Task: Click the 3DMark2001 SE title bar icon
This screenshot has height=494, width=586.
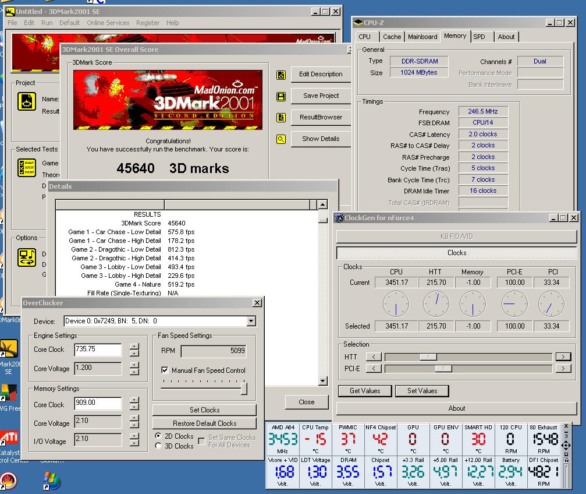Action: click(10, 12)
